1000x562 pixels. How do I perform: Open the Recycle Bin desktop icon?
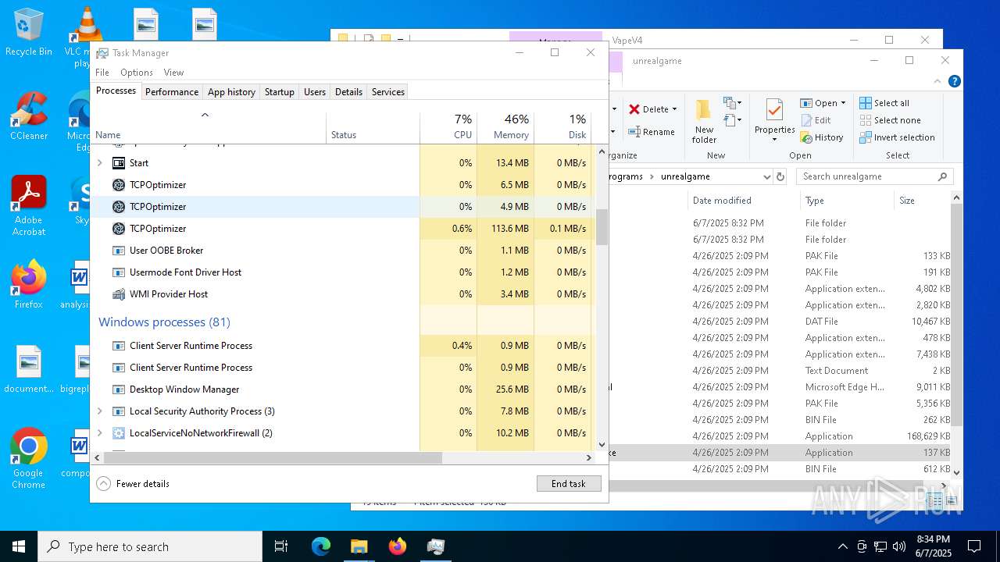point(29,33)
